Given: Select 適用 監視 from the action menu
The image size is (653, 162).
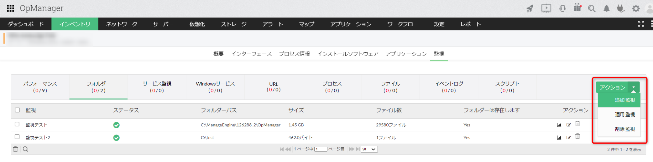Looking at the screenshot, I should [619, 115].
